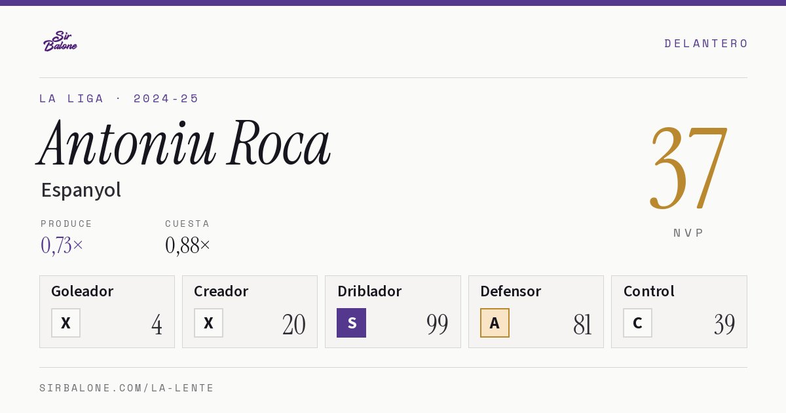Open the sirbalone.com/la-lente link
The width and height of the screenshot is (786, 413).
pyautogui.click(x=127, y=388)
